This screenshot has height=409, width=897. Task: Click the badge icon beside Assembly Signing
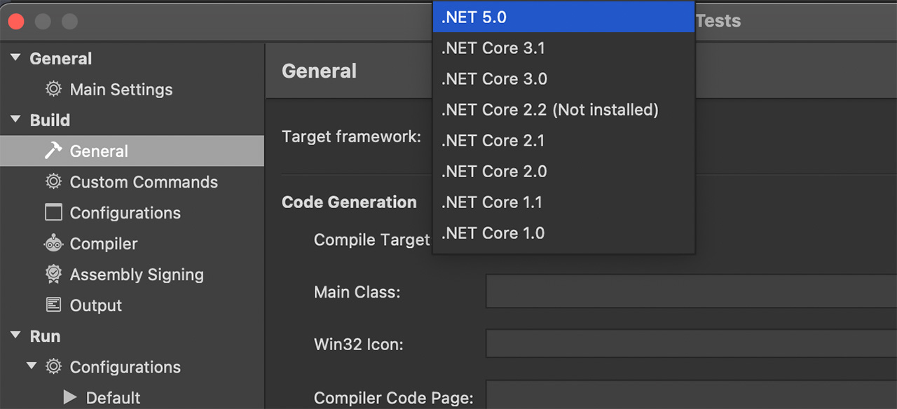(53, 275)
